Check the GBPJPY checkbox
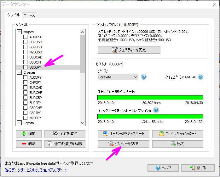The width and height of the screenshot is (220, 177). pyautogui.click(x=26, y=113)
